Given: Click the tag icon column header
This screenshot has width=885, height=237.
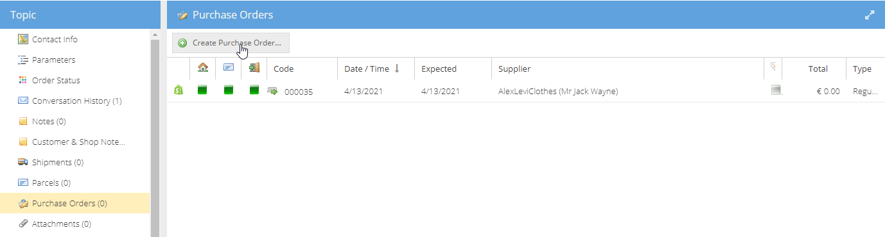Looking at the screenshot, I should 773,67.
